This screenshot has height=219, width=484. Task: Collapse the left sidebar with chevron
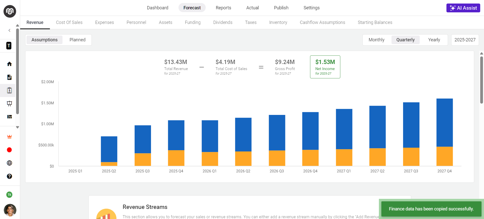tap(9, 30)
